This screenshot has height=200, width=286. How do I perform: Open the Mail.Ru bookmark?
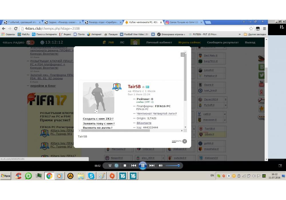23,34
